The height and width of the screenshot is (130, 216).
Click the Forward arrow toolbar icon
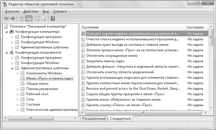point(13,18)
